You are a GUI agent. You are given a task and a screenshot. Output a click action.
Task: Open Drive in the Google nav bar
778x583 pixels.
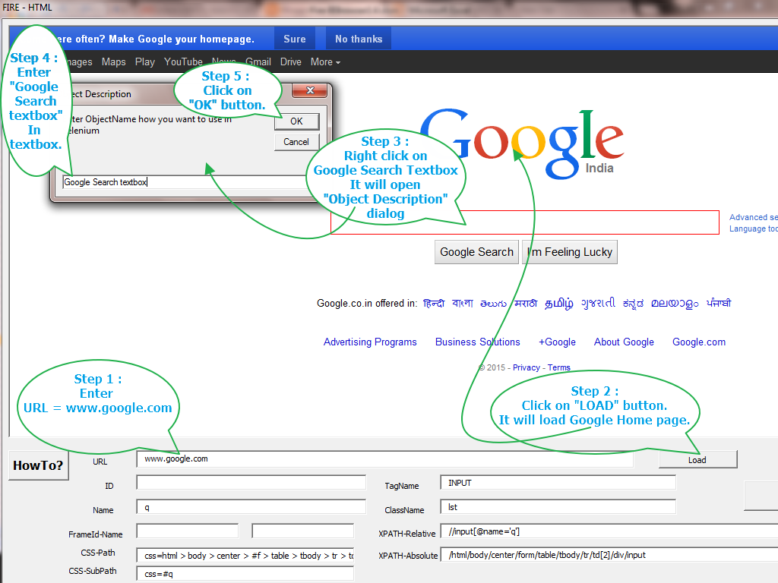(291, 62)
